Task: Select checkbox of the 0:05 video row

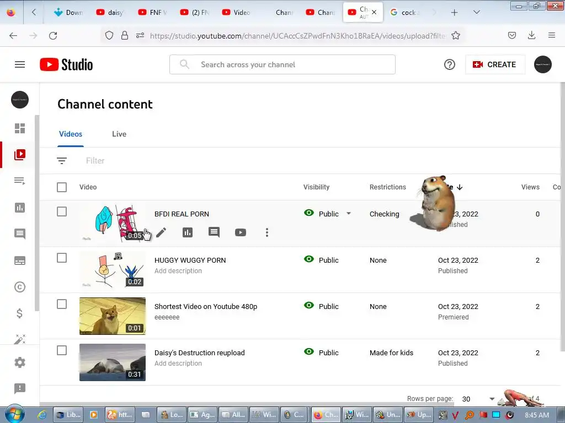Action: [62, 211]
